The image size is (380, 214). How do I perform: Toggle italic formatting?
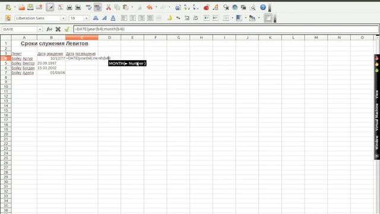pyautogui.click(x=104, y=18)
